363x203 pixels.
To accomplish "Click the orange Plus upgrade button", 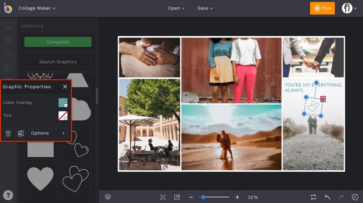I will coord(322,8).
